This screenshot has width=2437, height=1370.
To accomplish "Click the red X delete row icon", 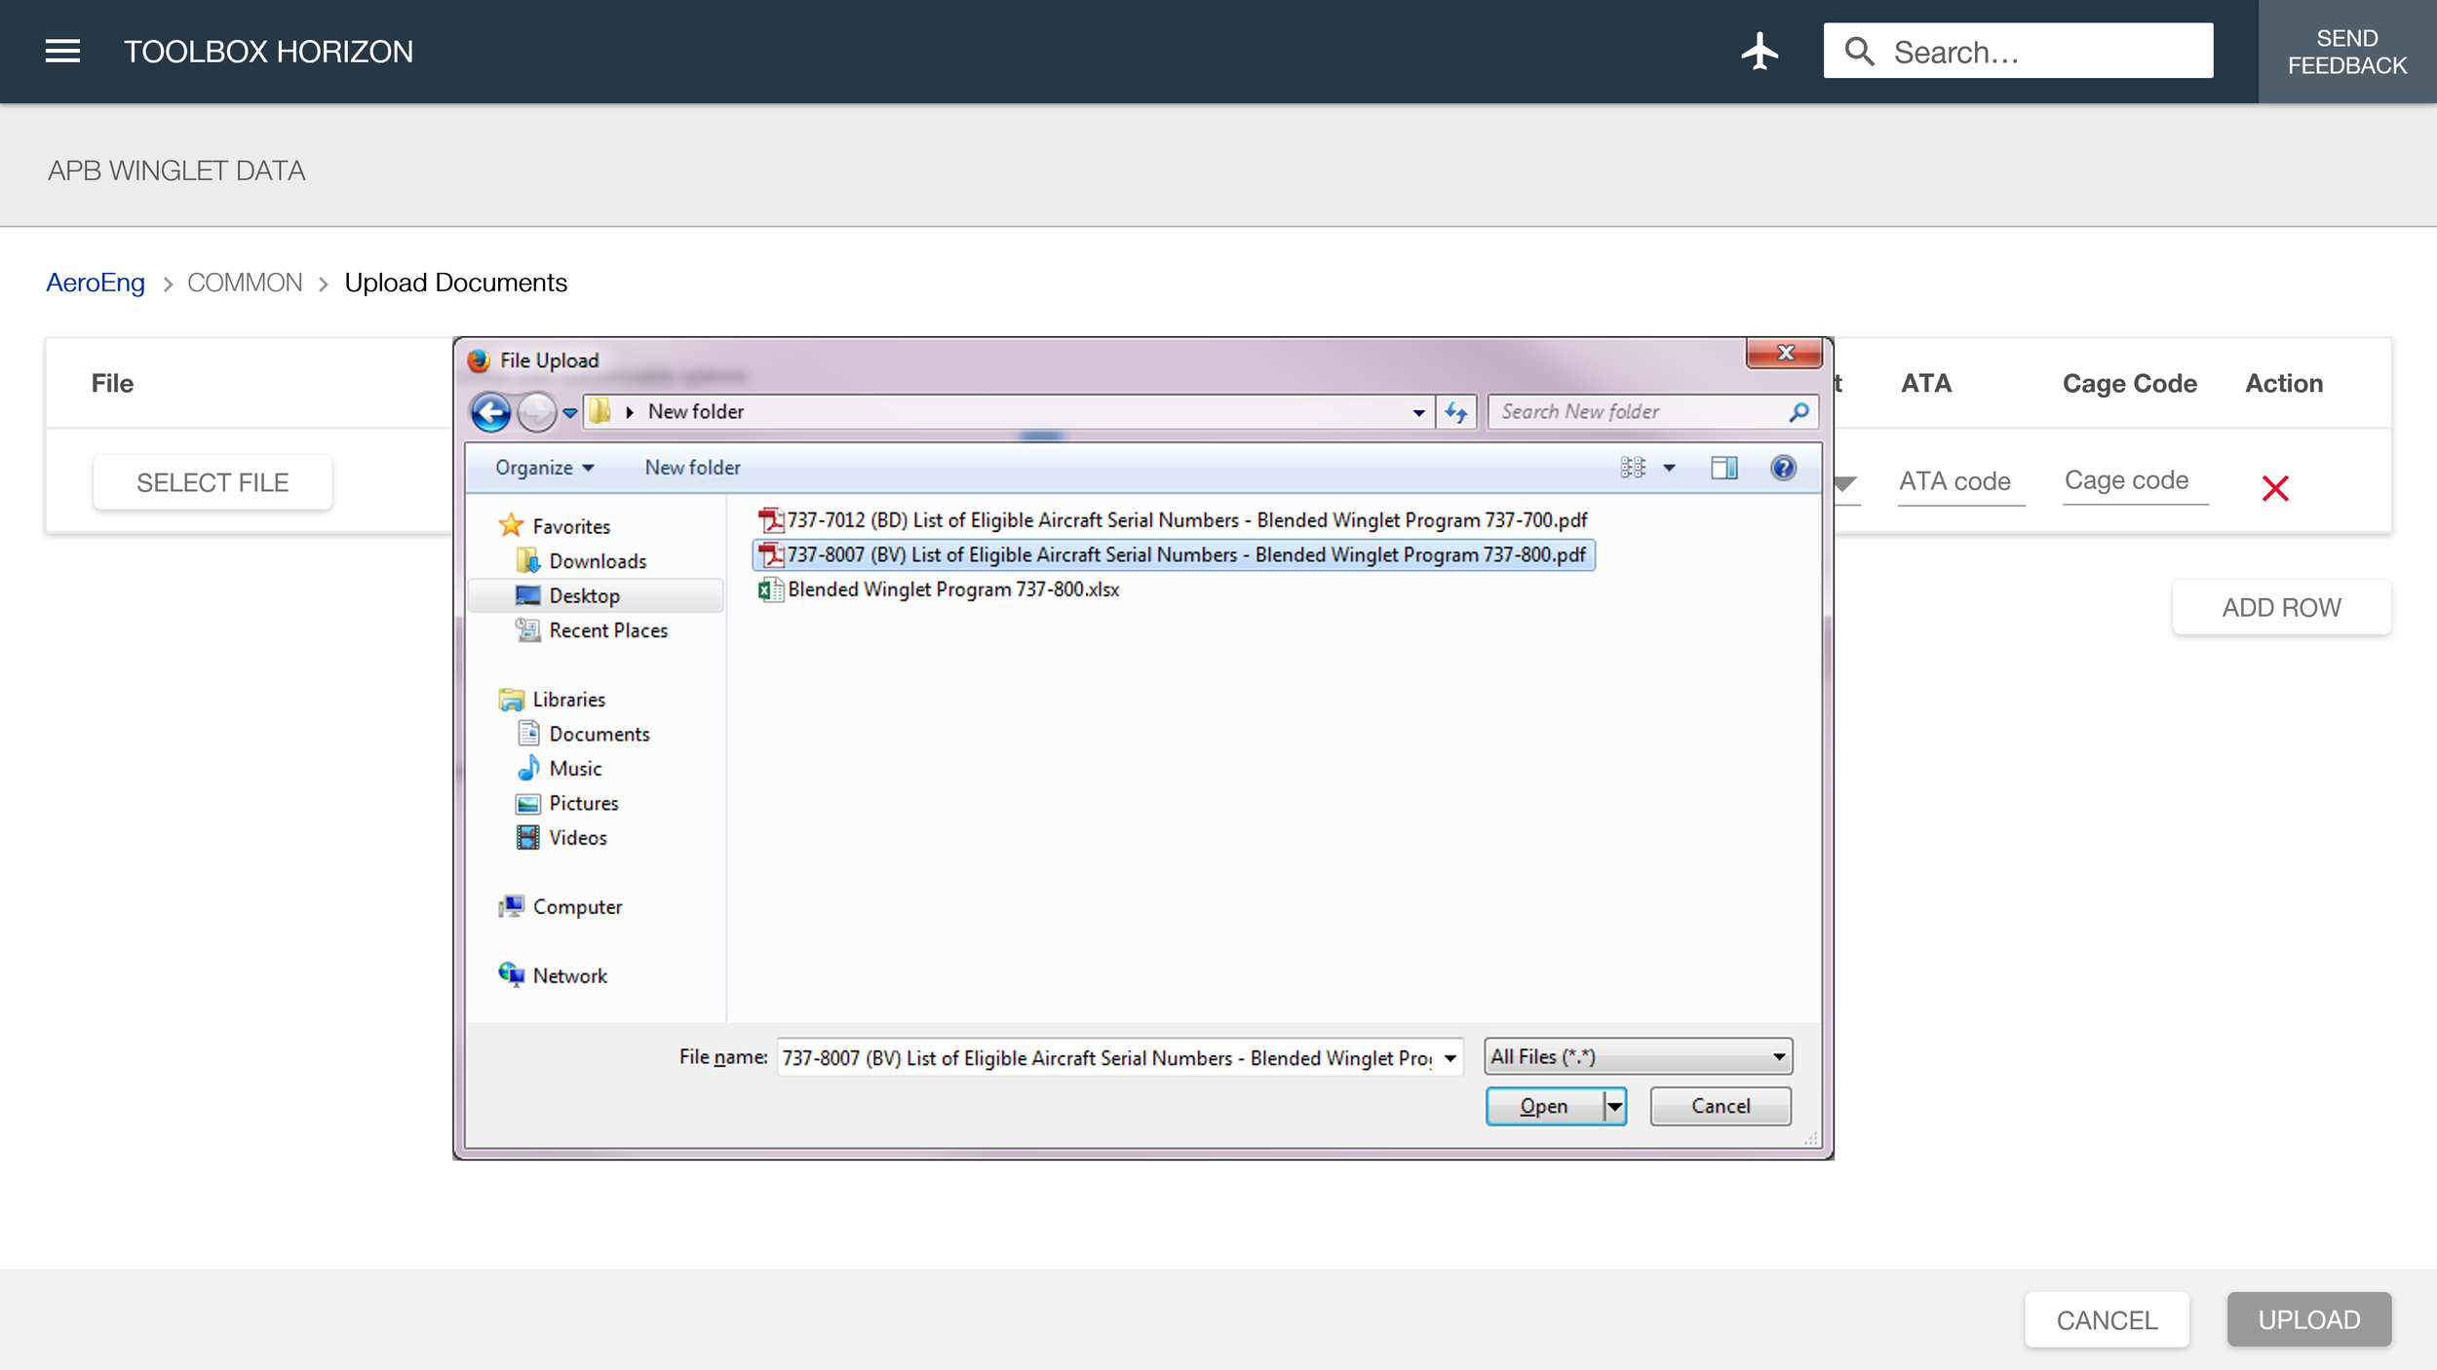I will click(x=2274, y=487).
